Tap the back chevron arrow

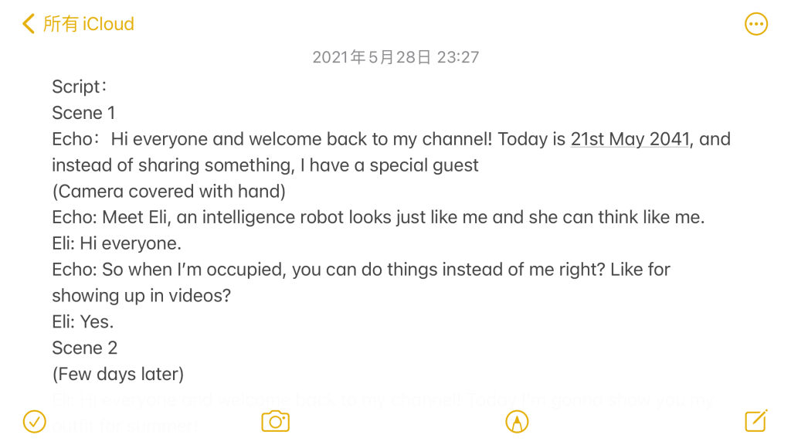[x=29, y=24]
